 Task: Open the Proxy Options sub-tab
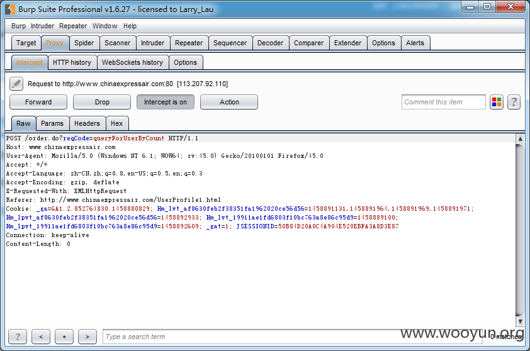[x=185, y=62]
